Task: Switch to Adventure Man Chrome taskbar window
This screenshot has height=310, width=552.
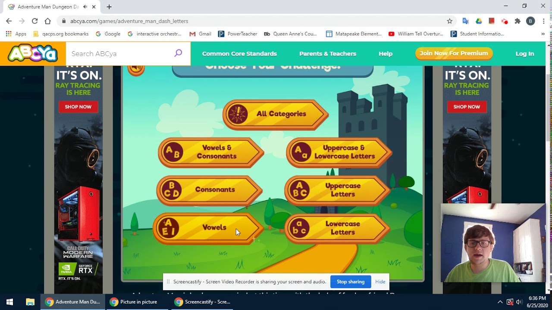Action: [72, 302]
